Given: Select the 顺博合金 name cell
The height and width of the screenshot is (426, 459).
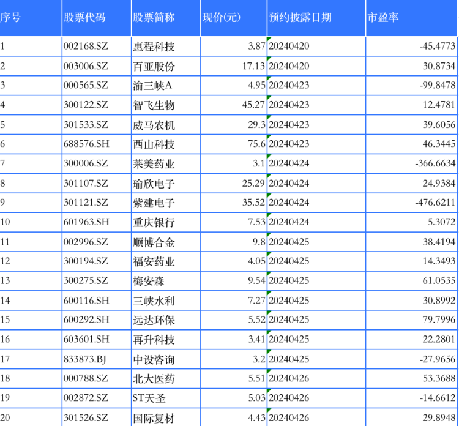Looking at the screenshot, I should pos(166,242).
